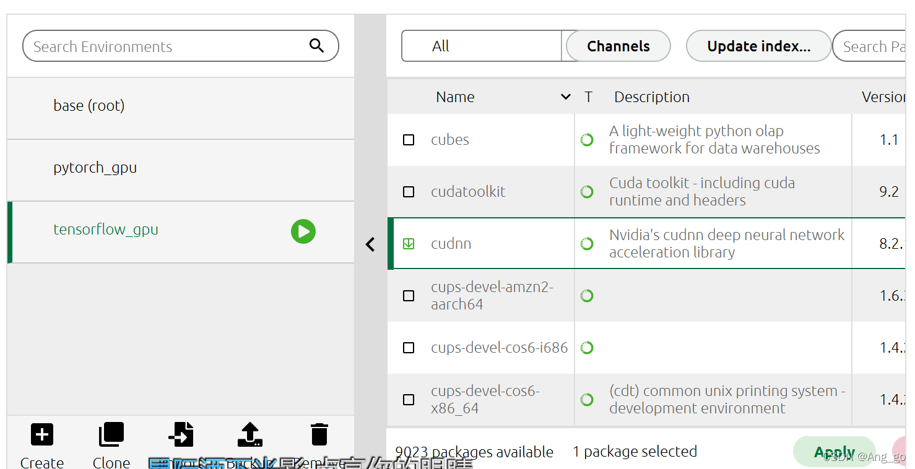Screen dimensions: 915x469
Task: Click the cudnn description text
Action: coord(727,244)
